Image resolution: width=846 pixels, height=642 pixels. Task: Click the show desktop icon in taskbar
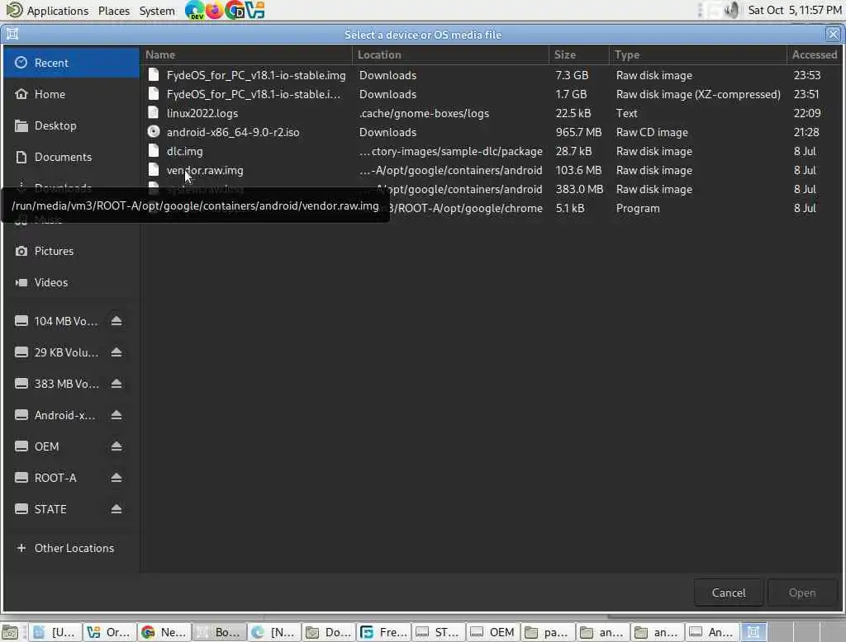coord(10,632)
